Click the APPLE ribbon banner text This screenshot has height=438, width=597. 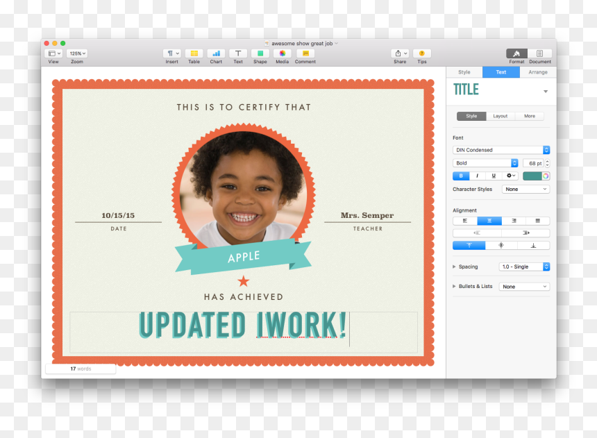pos(244,257)
